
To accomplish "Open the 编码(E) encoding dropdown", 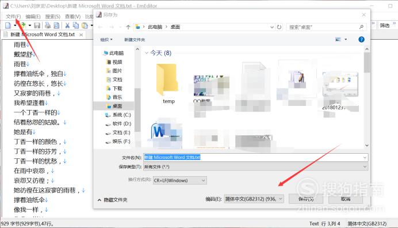I will [254, 199].
